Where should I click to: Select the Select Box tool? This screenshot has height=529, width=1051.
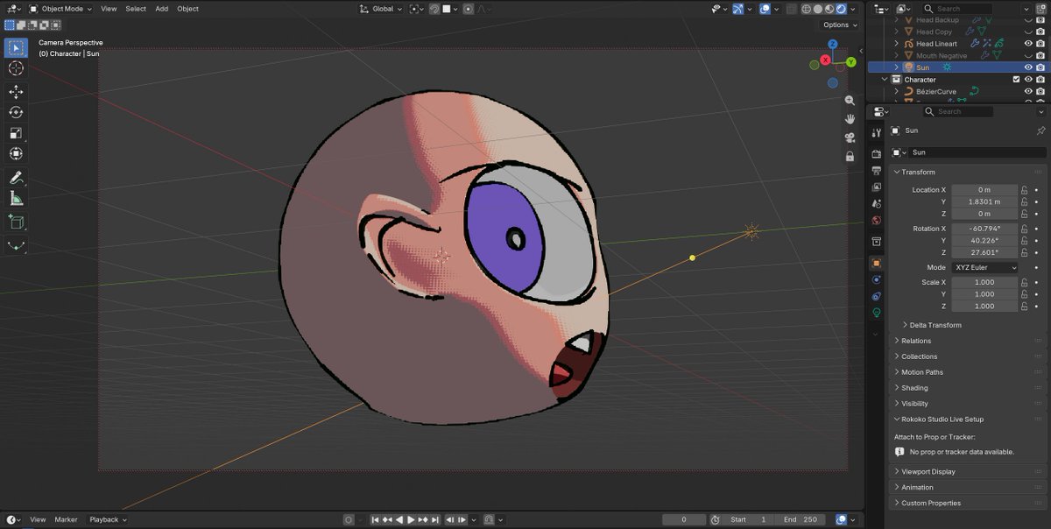pos(16,47)
